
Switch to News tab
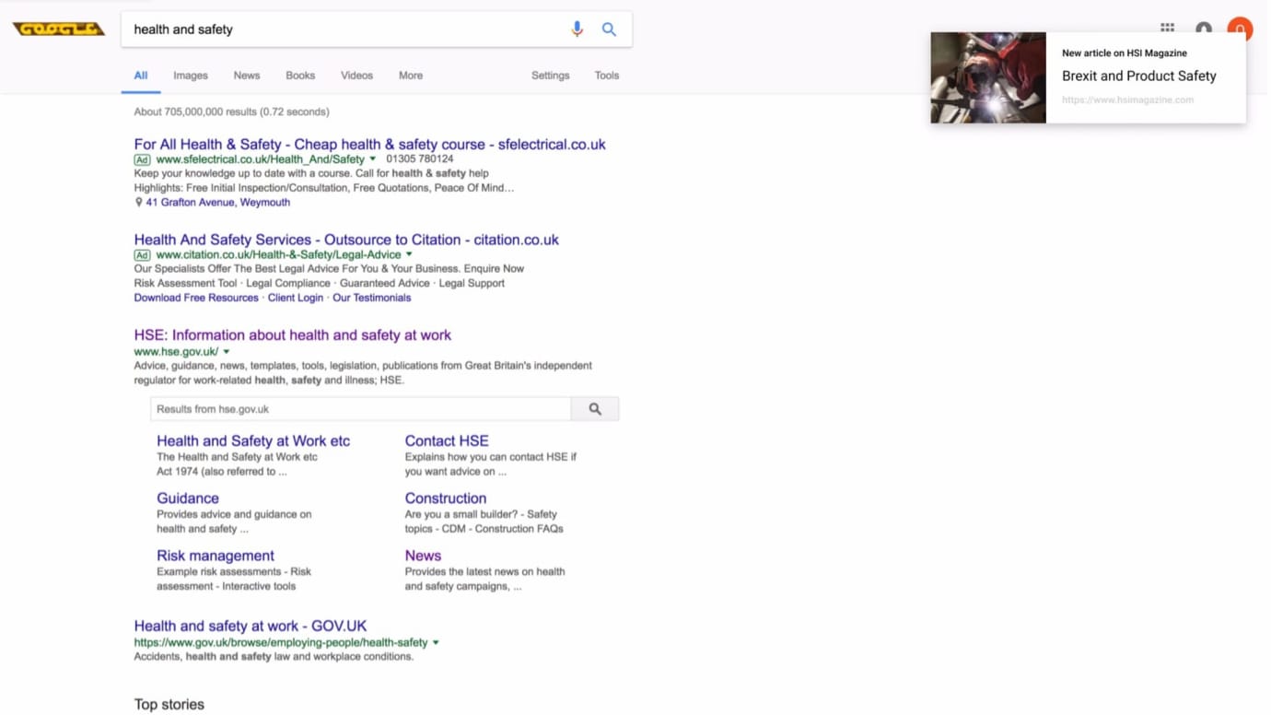click(247, 76)
